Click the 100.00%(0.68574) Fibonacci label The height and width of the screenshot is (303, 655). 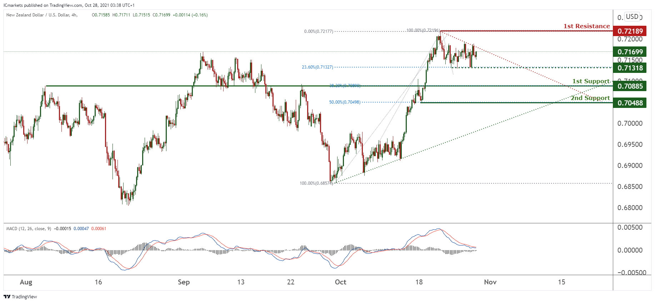point(316,183)
